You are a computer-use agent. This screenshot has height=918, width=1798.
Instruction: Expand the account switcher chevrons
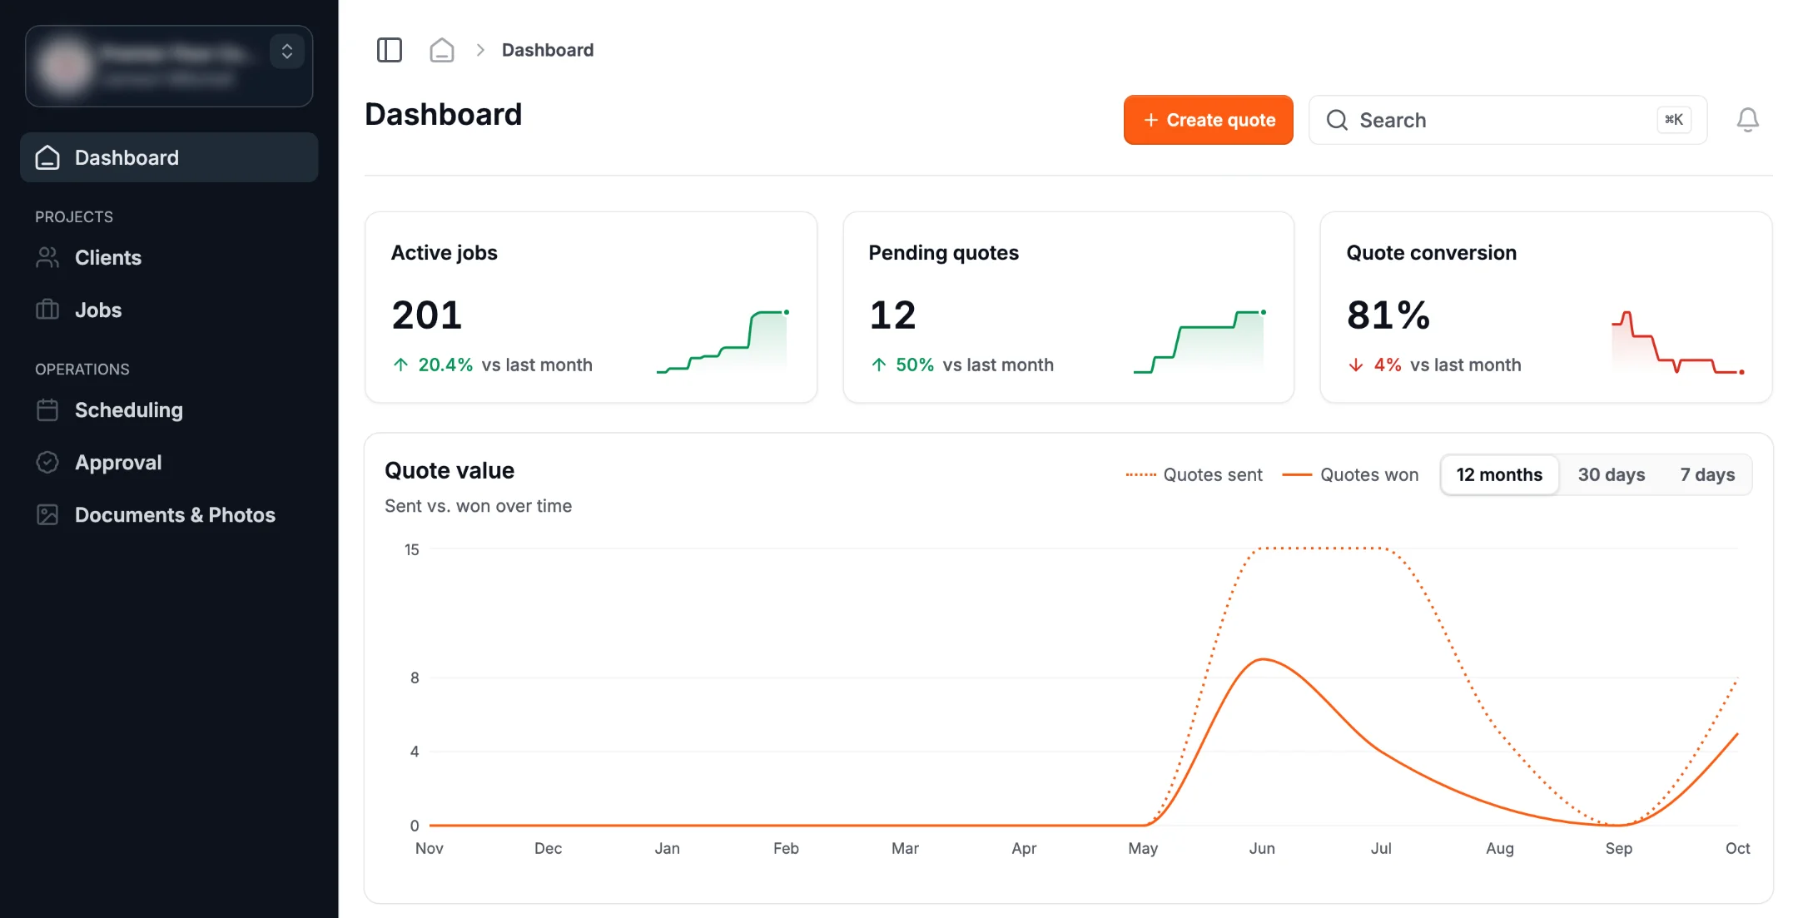tap(286, 52)
